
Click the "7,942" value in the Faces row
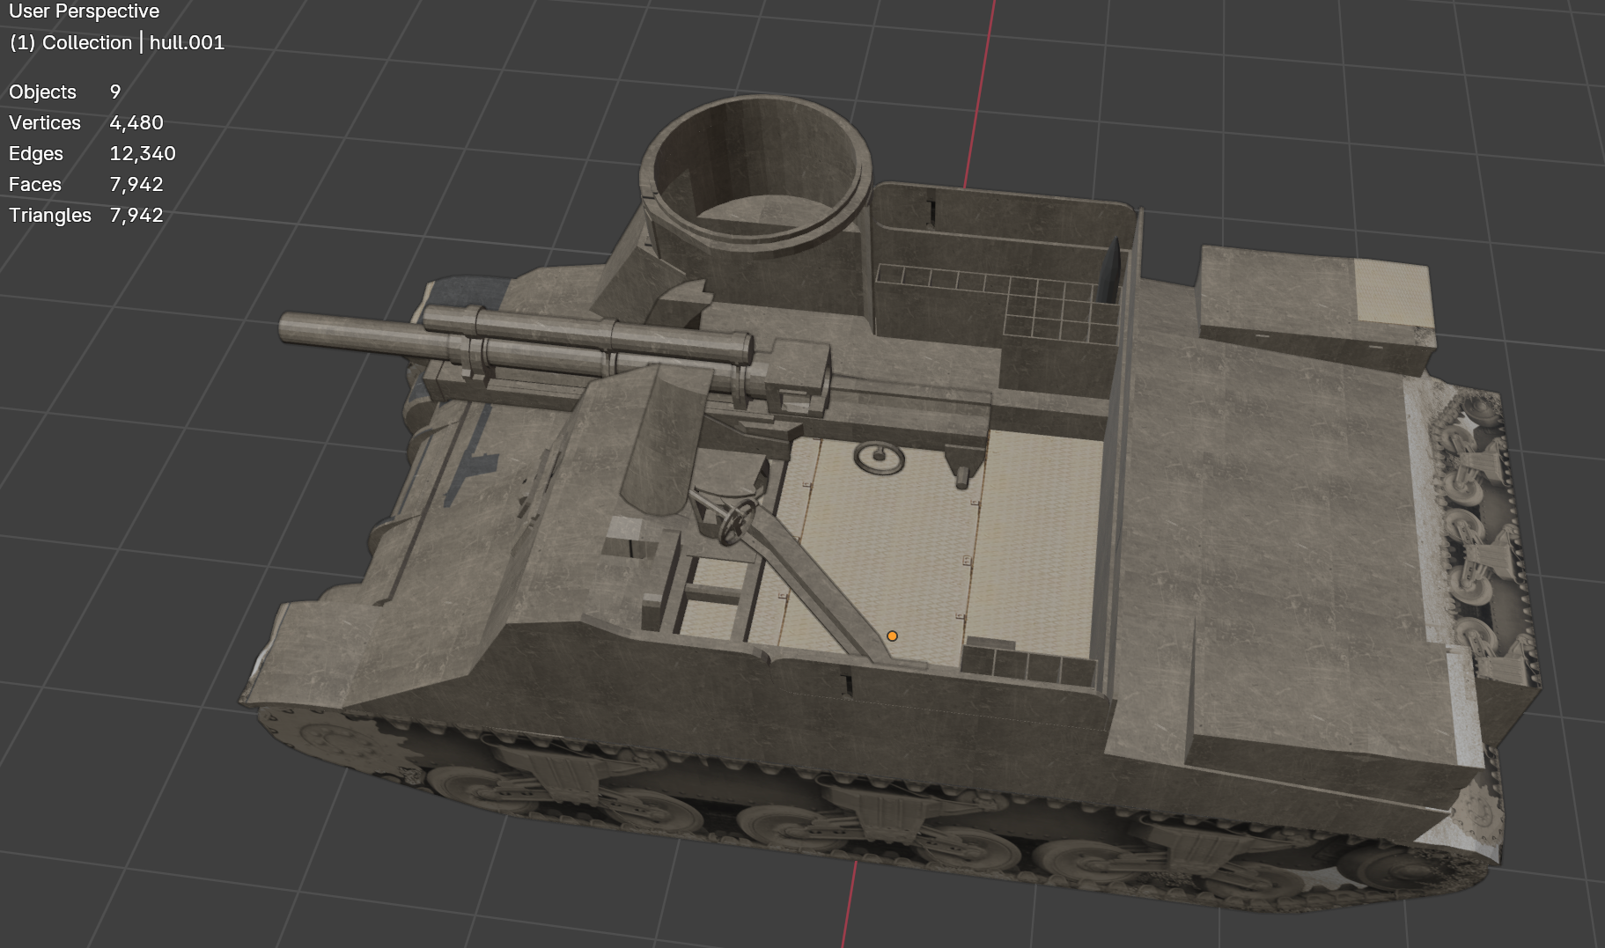(136, 184)
